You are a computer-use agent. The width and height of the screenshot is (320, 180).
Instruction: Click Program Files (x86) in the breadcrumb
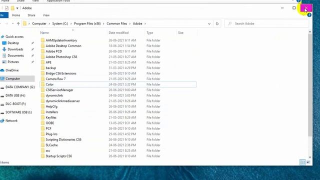(x=87, y=23)
